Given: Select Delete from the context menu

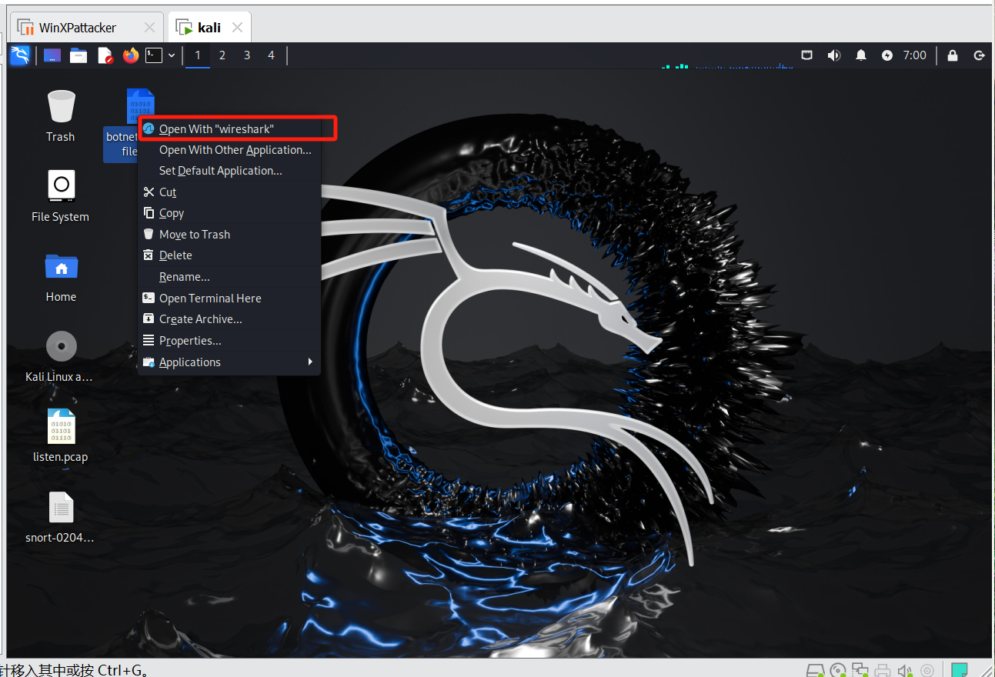Looking at the screenshot, I should [229, 255].
